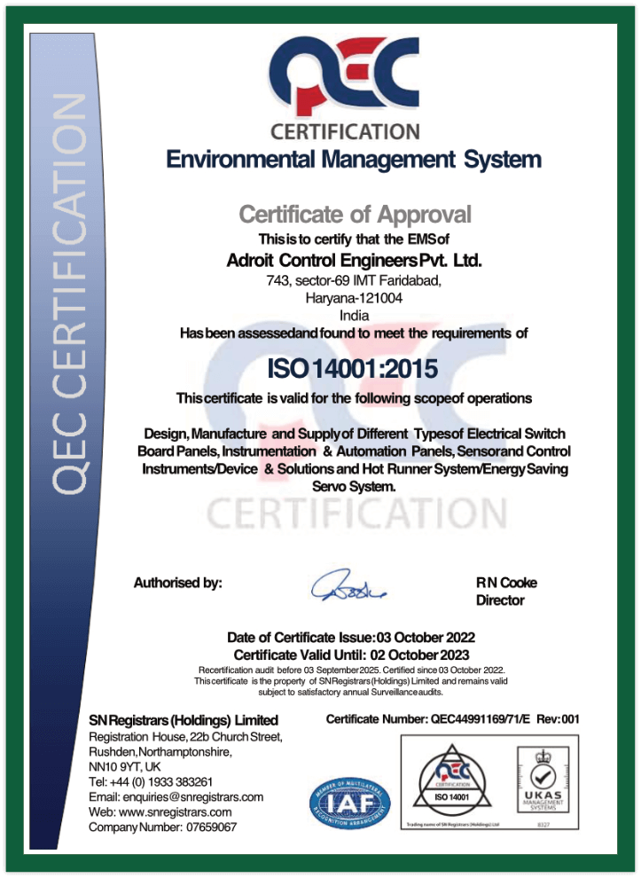Viewport: 641px width, 878px height.
Task: Click 'This is to certify that the EMS of'
Action: tap(354, 239)
